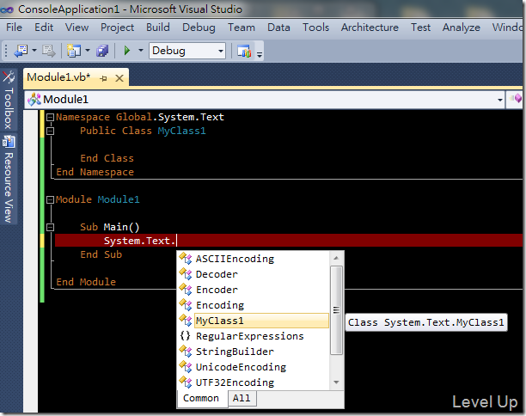Click the member dropdown icon at right
Screen dimensions: 526x416
pos(516,98)
